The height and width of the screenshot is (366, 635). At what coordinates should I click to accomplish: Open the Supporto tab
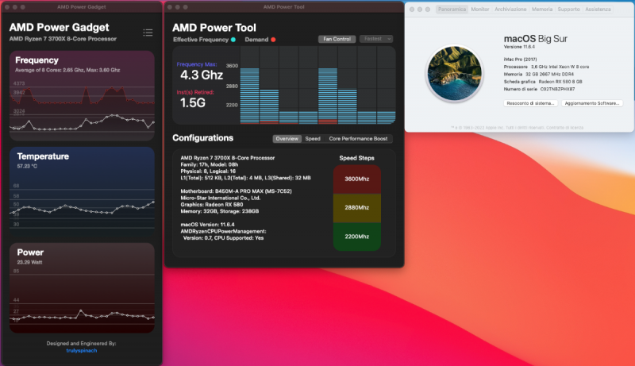(x=568, y=10)
